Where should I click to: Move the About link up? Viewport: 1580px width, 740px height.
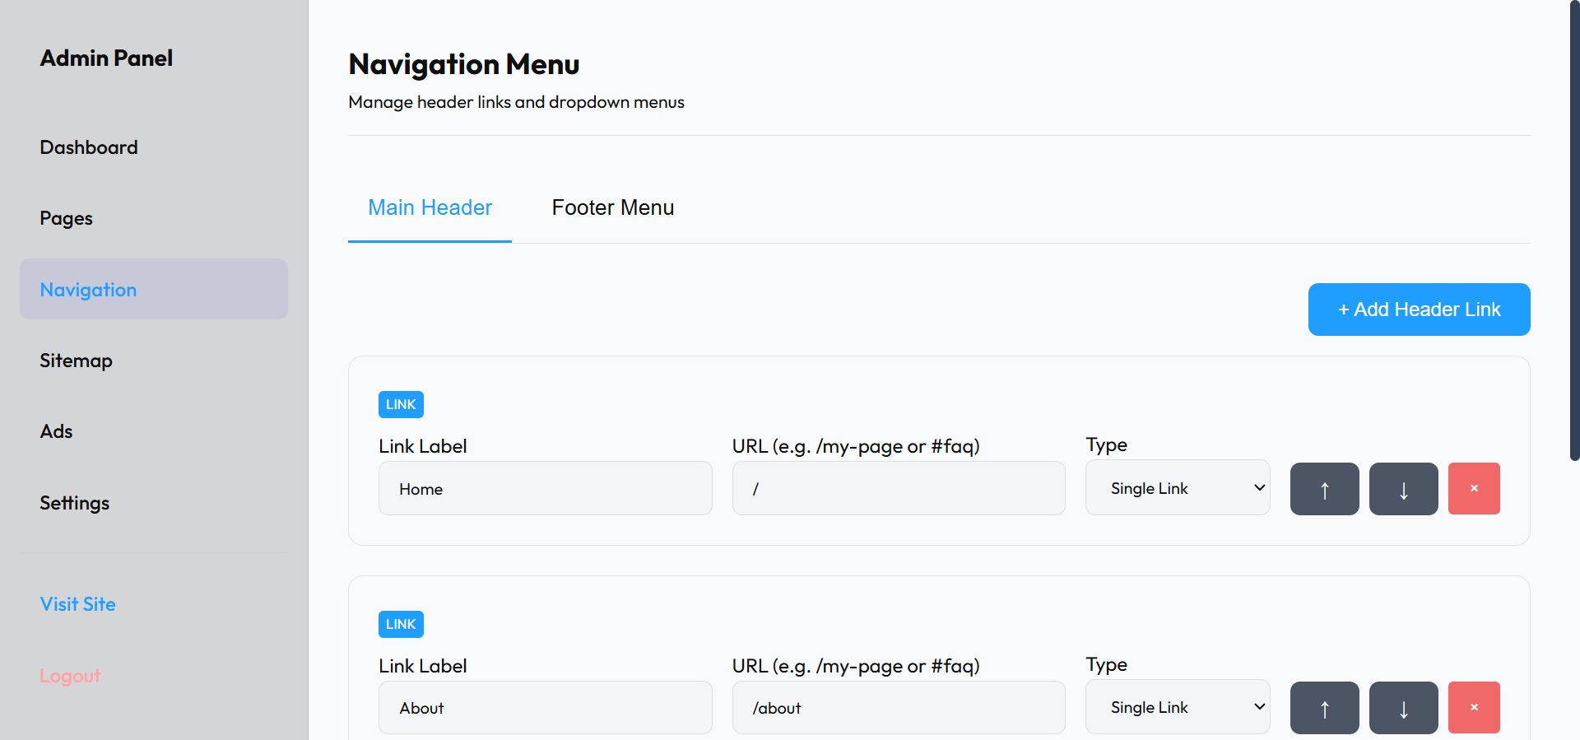1324,708
